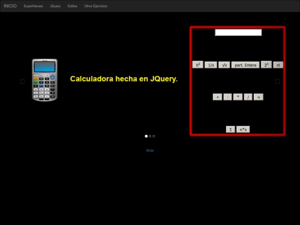Select the second carousel indicator dot

point(150,136)
